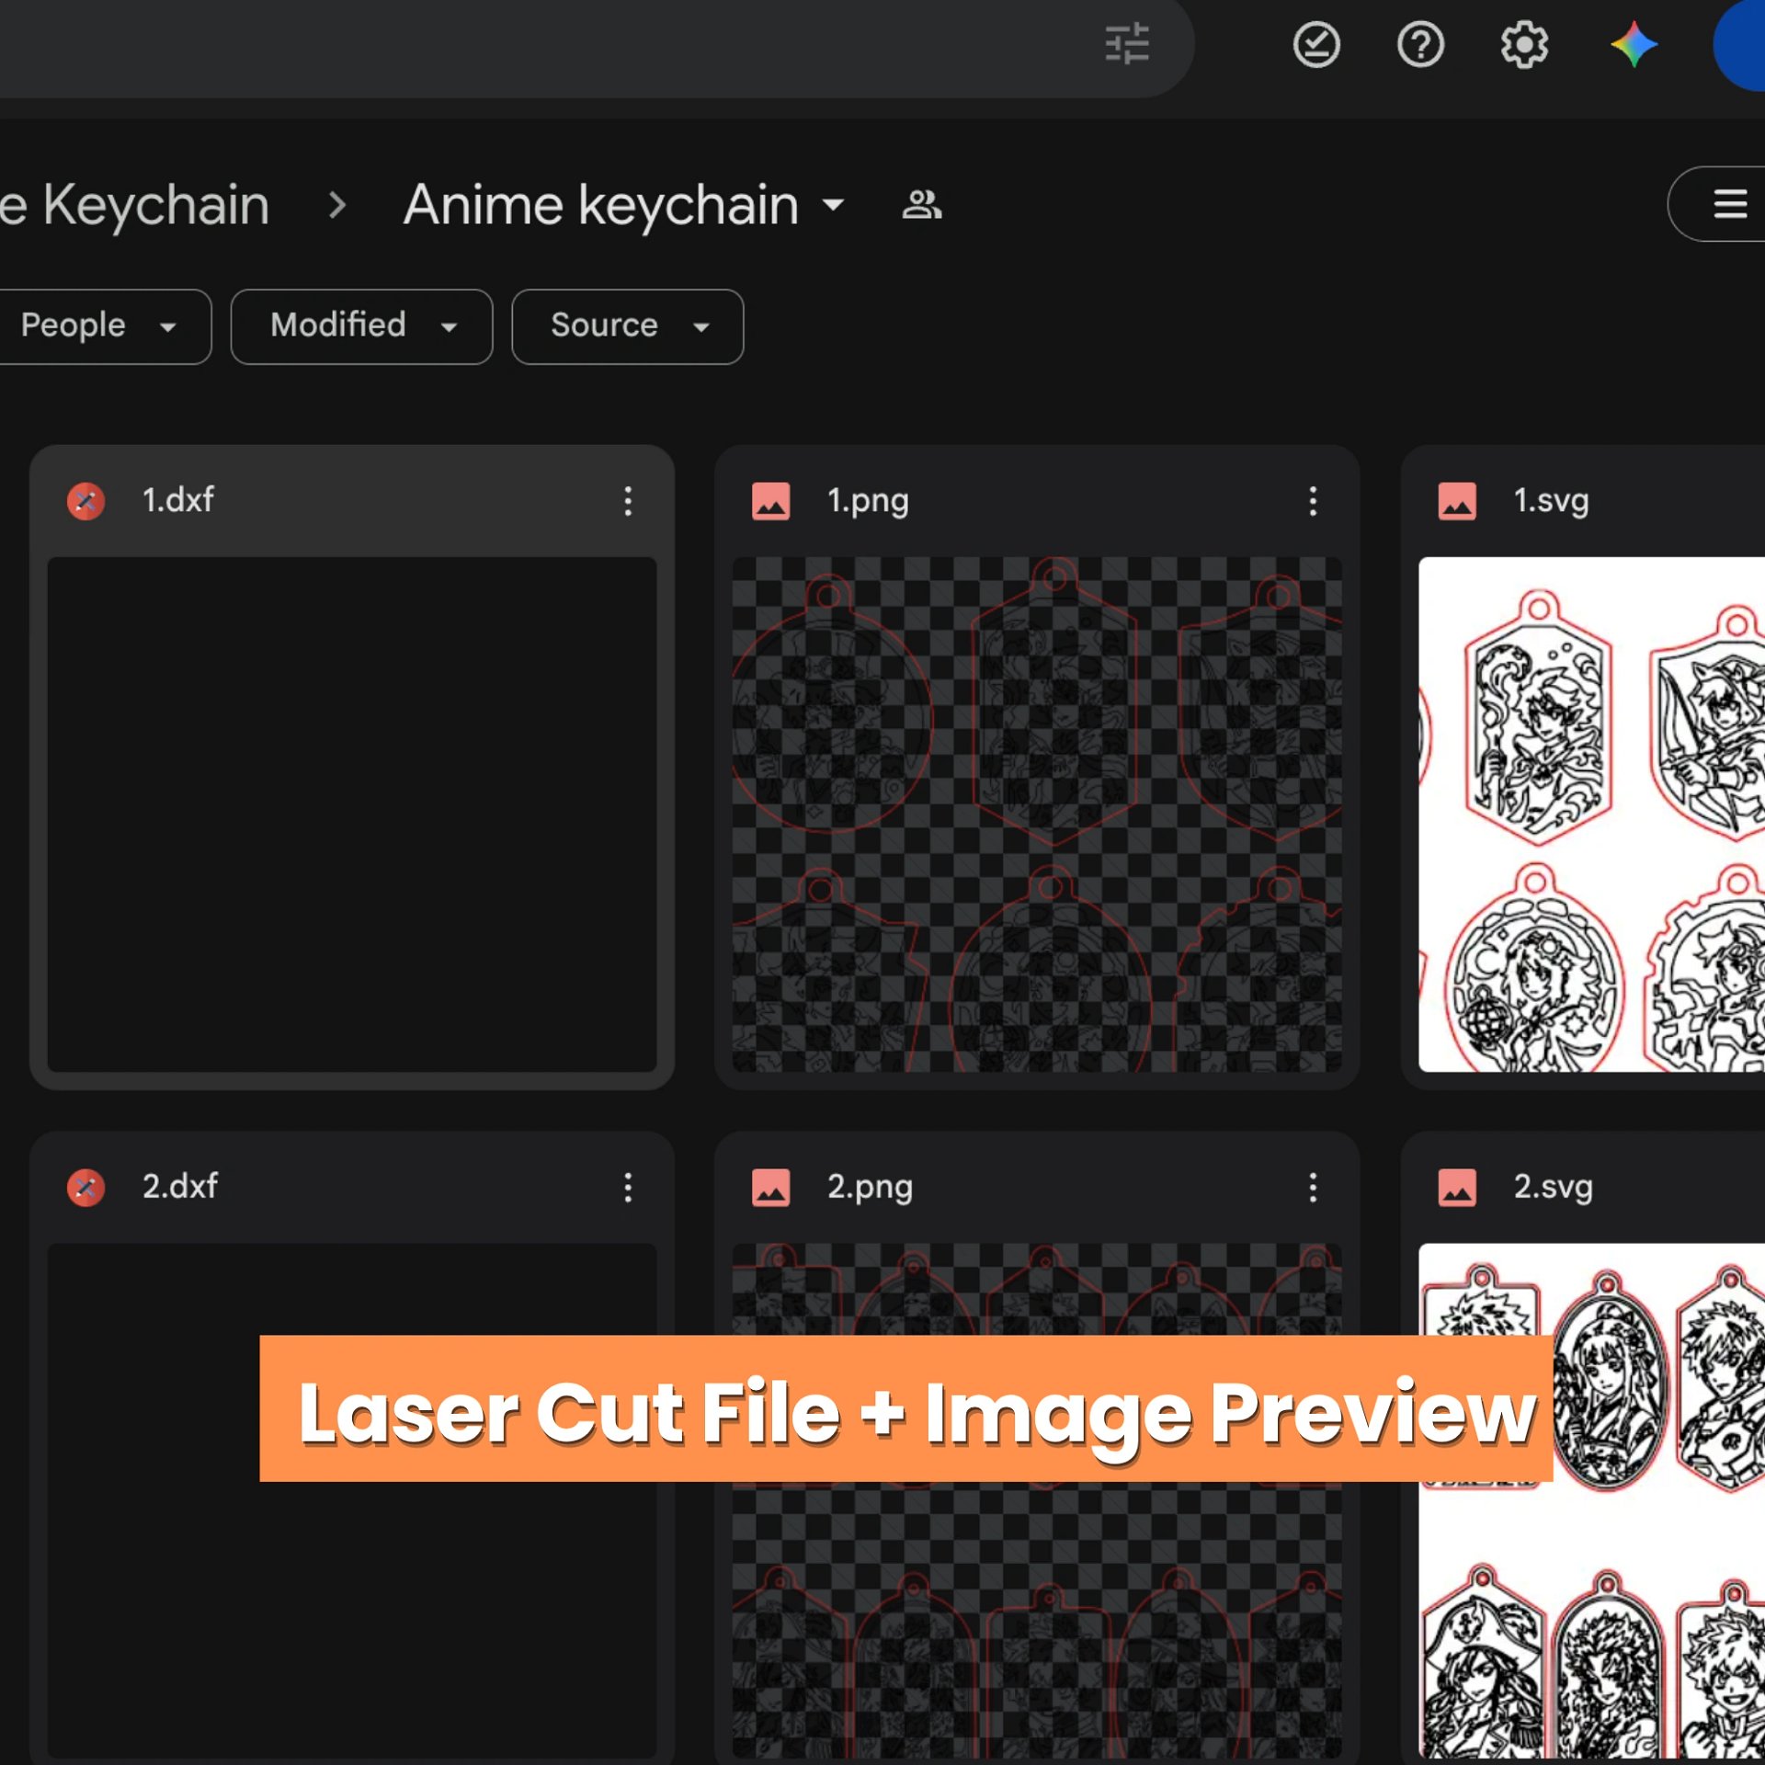The image size is (1765, 1765).
Task: Select the 2.svg file name
Action: pyautogui.click(x=1553, y=1188)
